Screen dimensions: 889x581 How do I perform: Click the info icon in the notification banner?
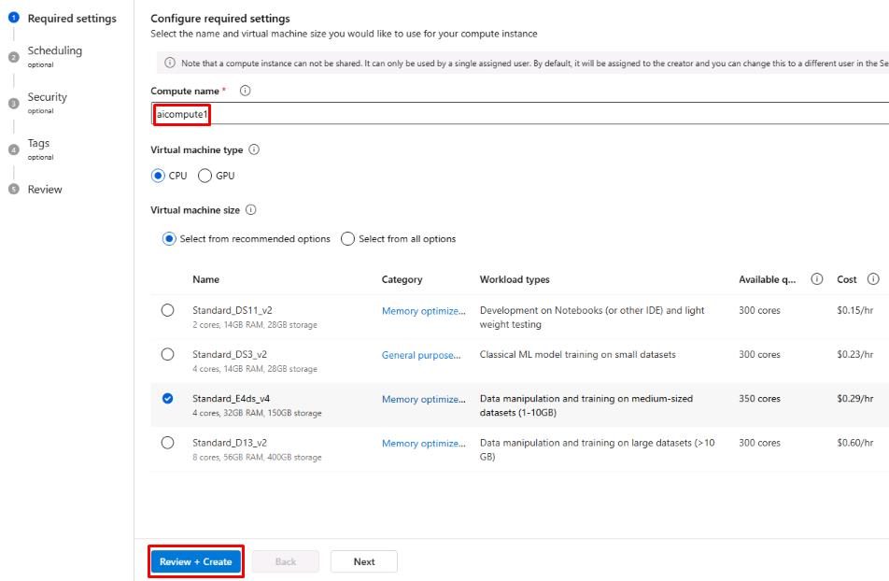(x=170, y=64)
